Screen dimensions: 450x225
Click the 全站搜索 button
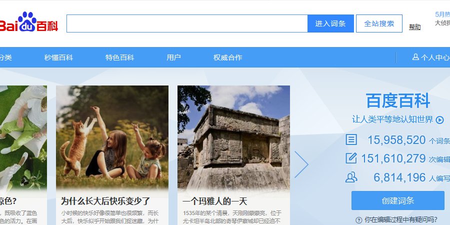[379, 23]
